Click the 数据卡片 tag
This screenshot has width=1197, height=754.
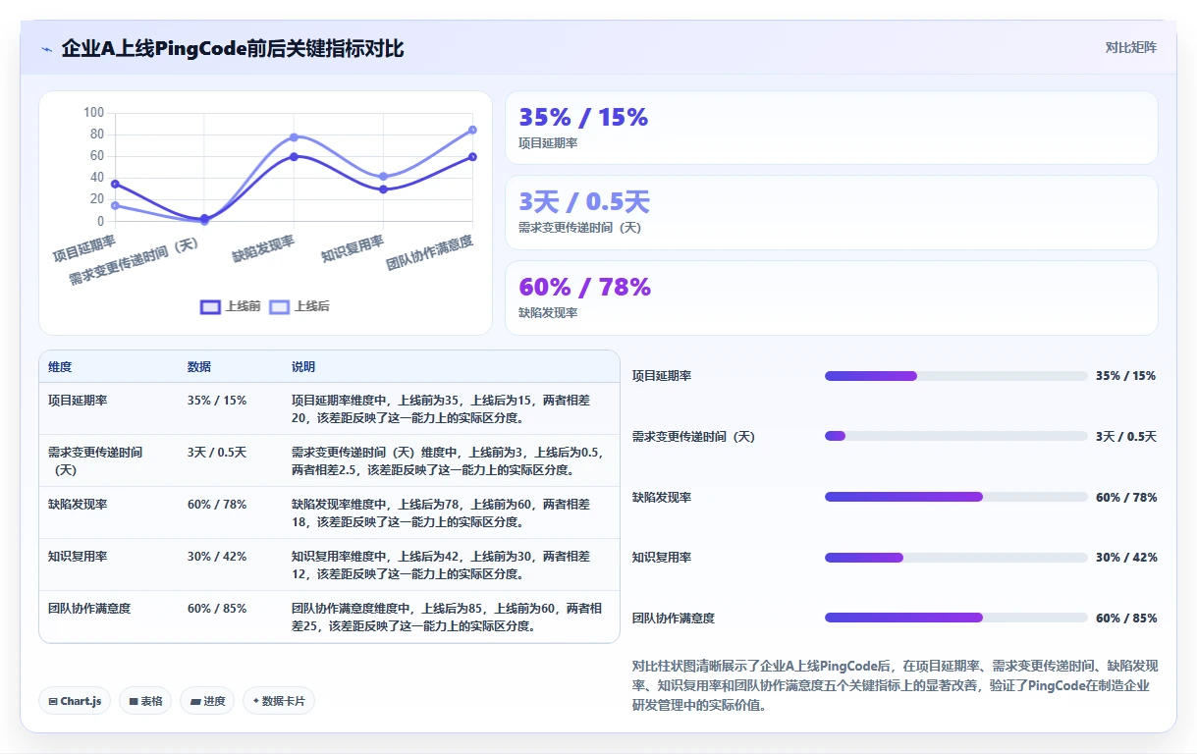pyautogui.click(x=279, y=701)
